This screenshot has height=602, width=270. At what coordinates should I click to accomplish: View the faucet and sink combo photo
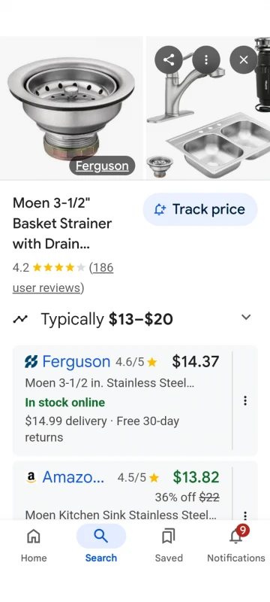[208, 108]
